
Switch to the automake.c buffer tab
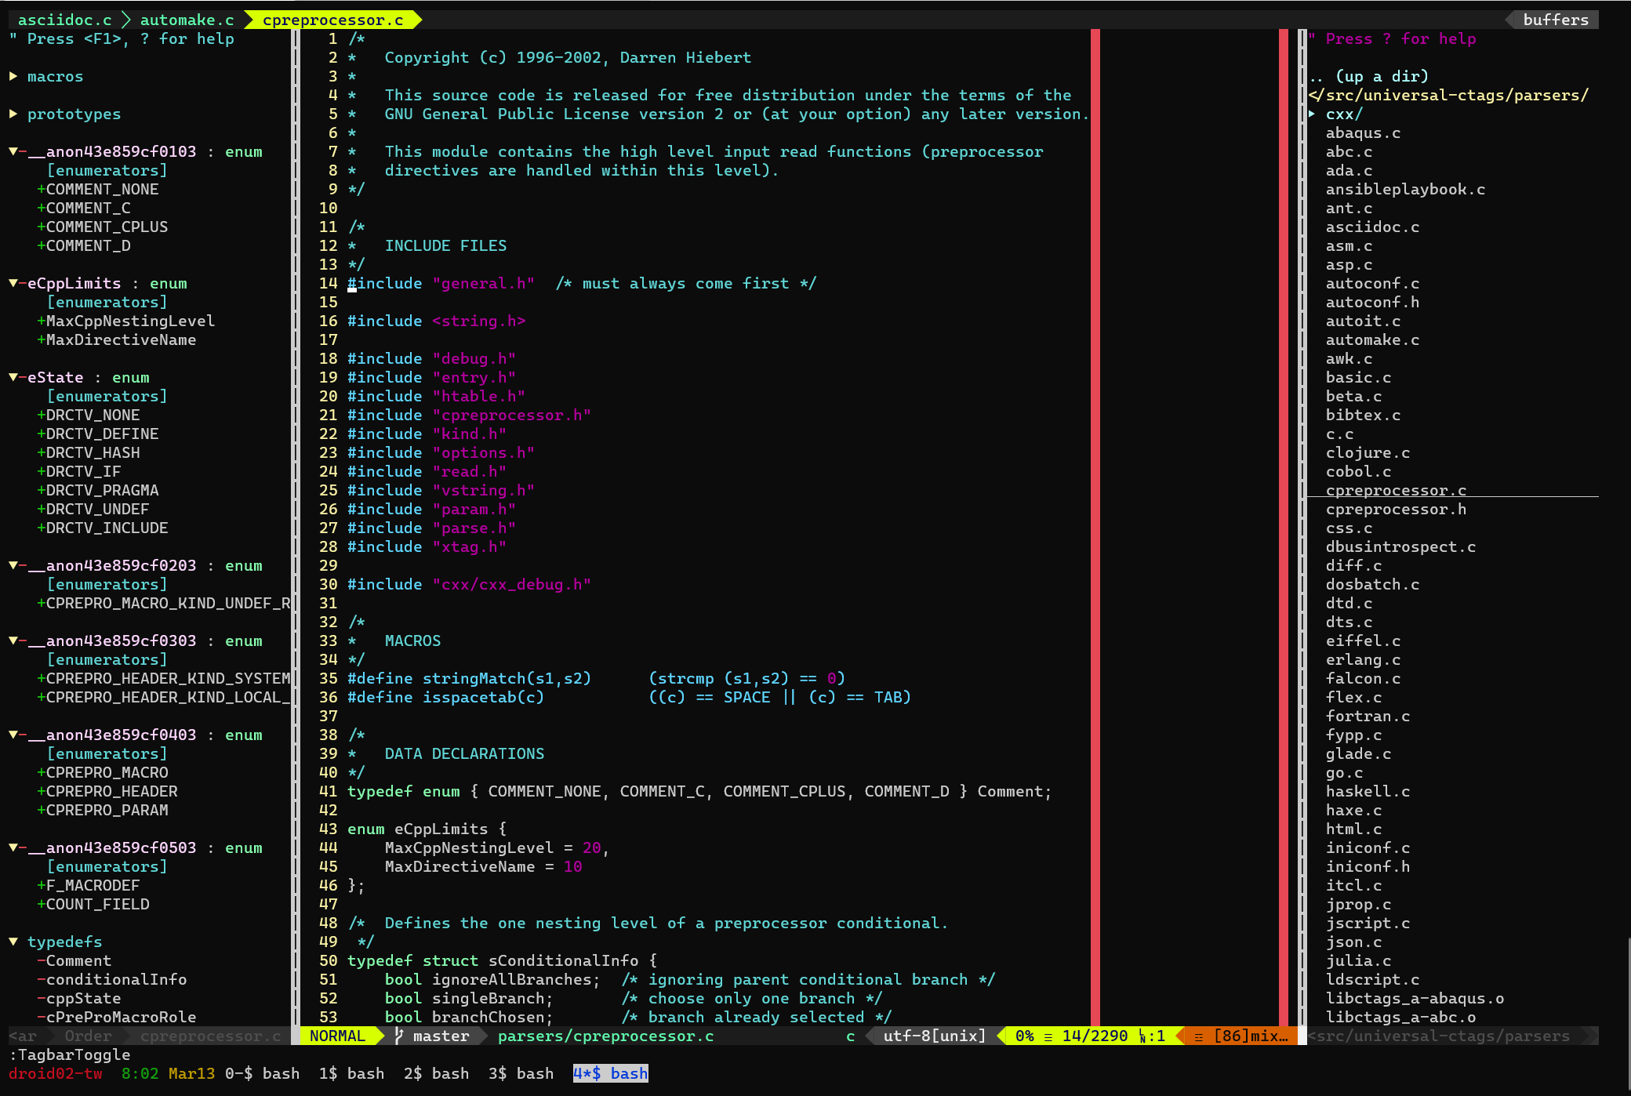tap(187, 20)
